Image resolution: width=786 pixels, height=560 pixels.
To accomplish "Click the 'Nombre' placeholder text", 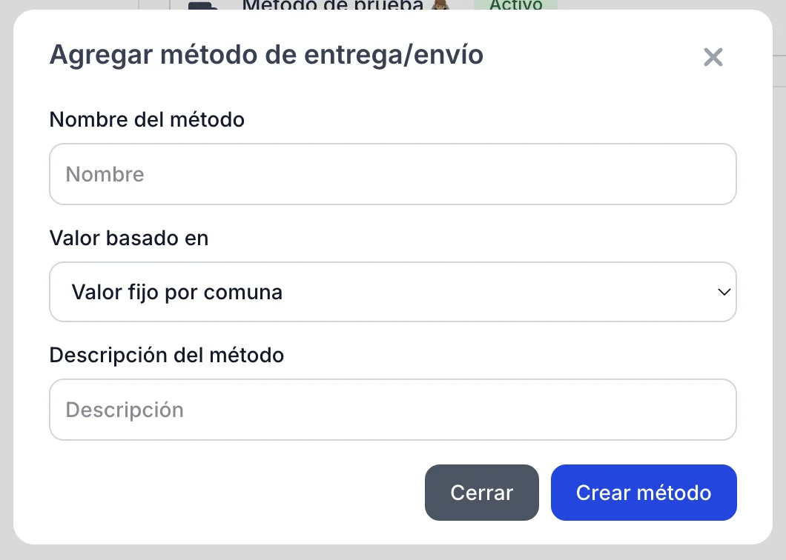I will point(105,174).
